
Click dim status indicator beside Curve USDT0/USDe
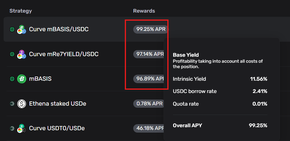(12, 128)
